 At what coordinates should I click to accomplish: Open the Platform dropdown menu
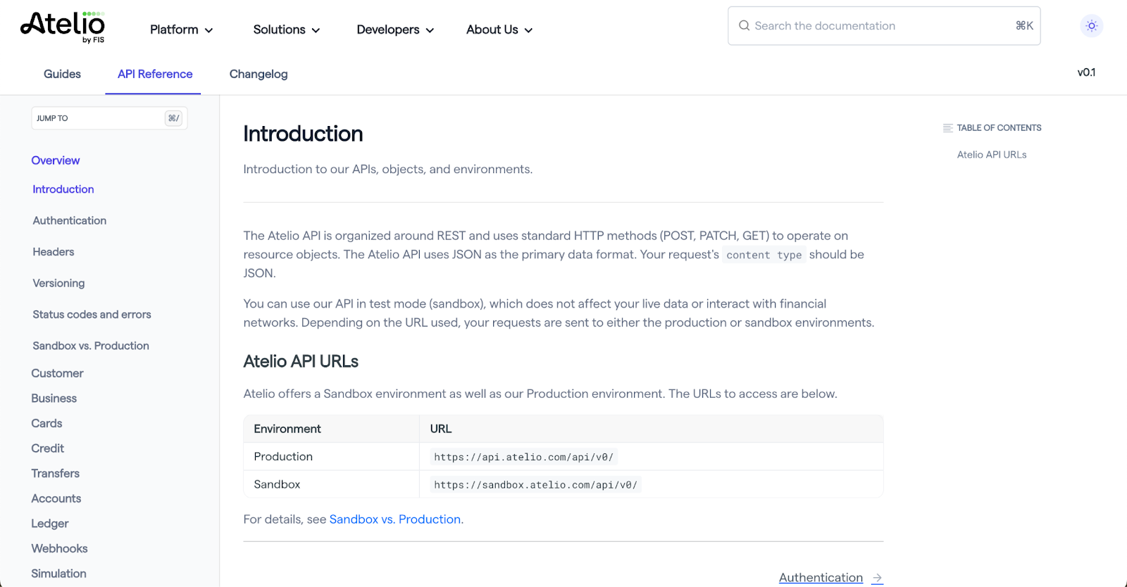coord(181,30)
